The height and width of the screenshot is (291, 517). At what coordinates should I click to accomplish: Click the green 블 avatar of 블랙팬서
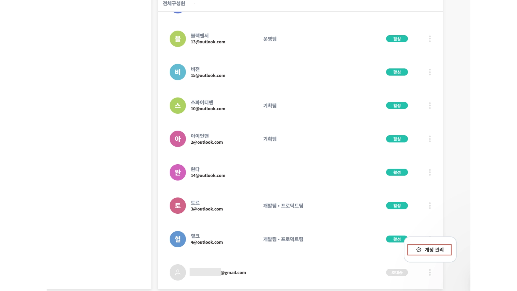coord(178,39)
